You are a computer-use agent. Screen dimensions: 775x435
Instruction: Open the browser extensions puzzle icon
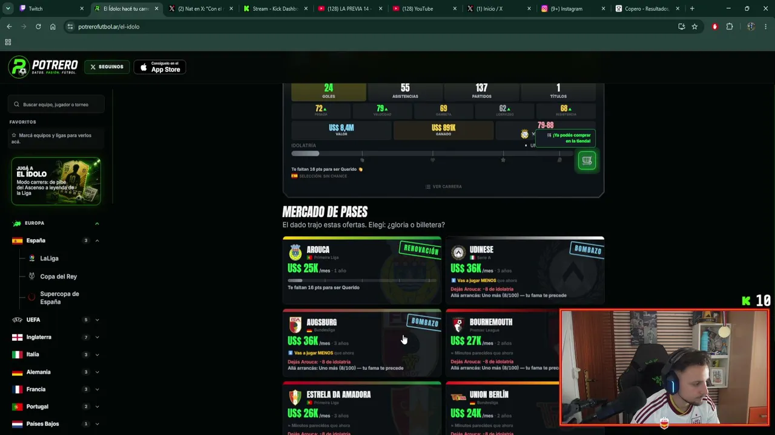point(730,27)
